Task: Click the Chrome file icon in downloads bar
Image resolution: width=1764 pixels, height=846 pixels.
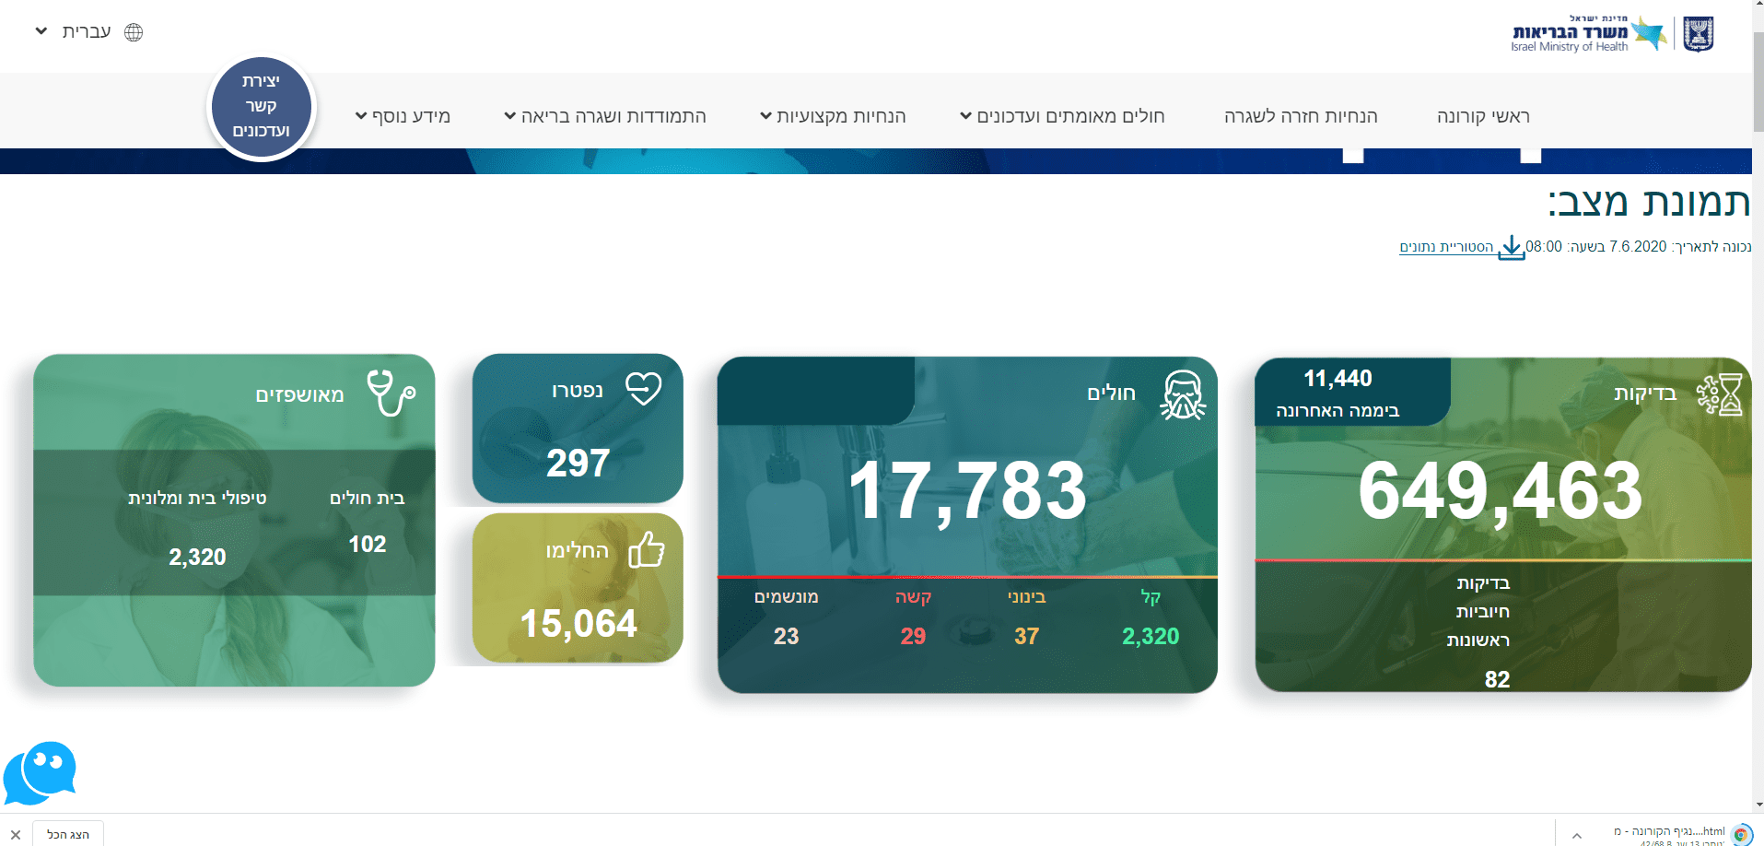Action: pyautogui.click(x=1742, y=834)
